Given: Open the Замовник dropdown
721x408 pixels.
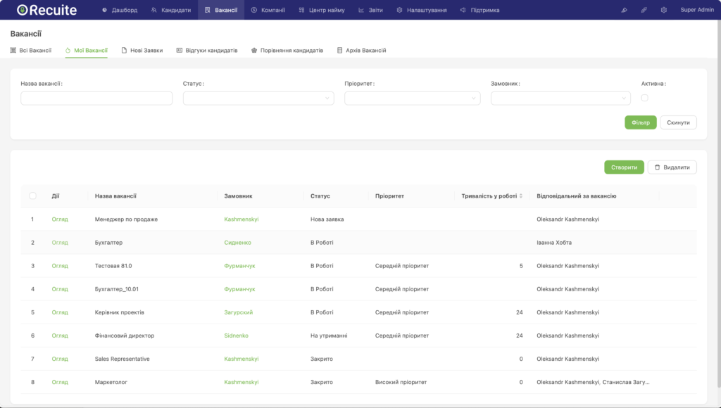Looking at the screenshot, I should [560, 98].
